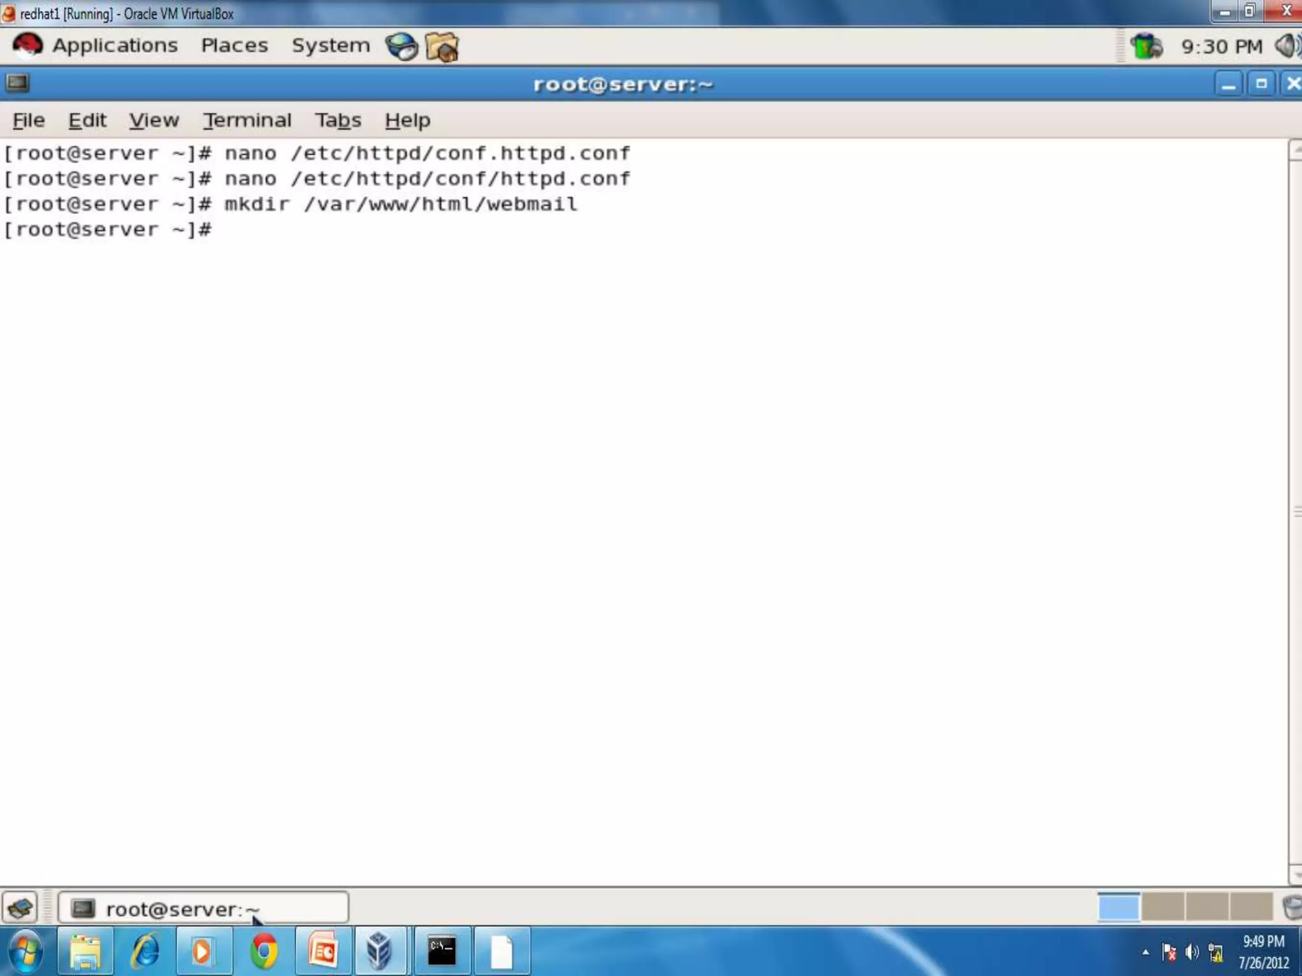Click the show desktop icon on the bottom panel
1302x976 pixels.
point(20,907)
